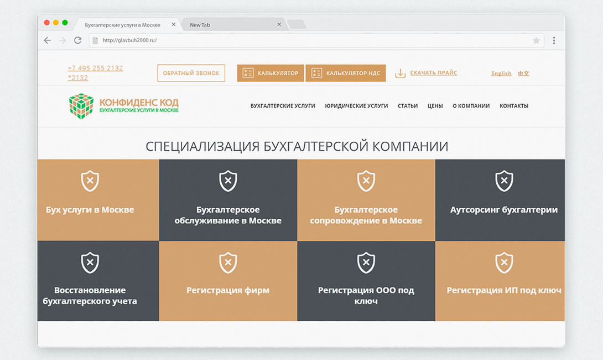Open browser three-dot menu
This screenshot has height=360, width=603.
coord(554,40)
